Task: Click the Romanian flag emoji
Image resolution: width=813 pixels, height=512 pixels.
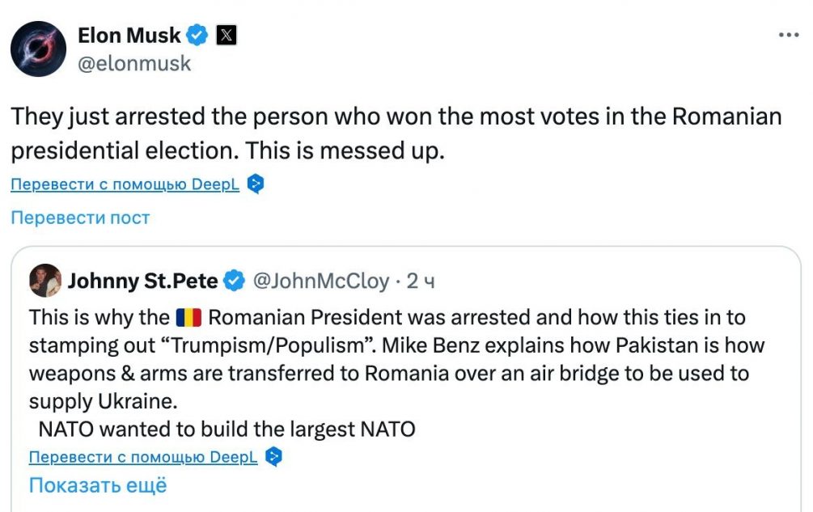Action: pyautogui.click(x=188, y=316)
